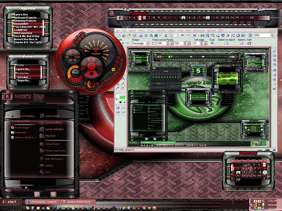282x211 pixels.
Task: Open the second fixed-size height dropdown arrow
Action: [x=189, y=43]
